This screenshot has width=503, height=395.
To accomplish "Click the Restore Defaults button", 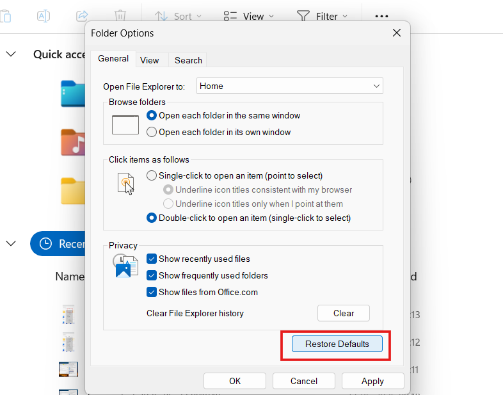I will pyautogui.click(x=337, y=344).
